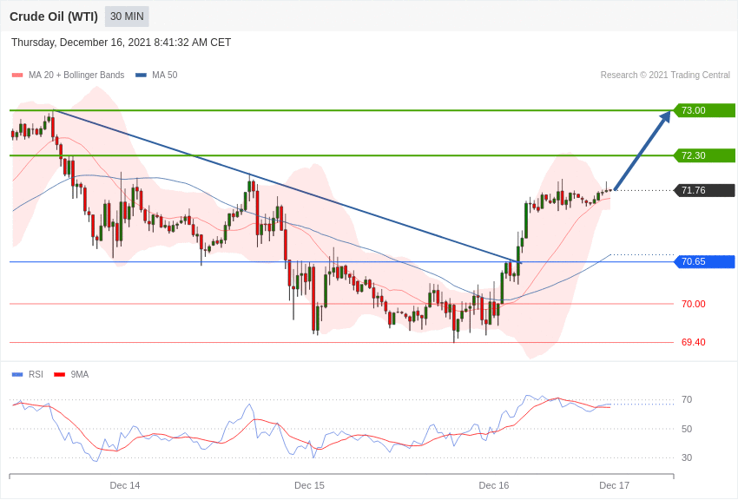
Task: Click the Dec 16 date axis label
Action: tap(494, 485)
